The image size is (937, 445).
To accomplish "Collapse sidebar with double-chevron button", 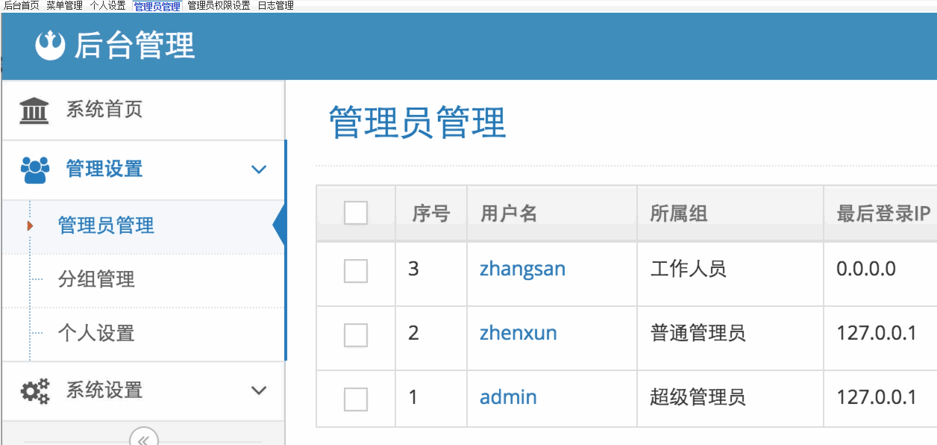I will [x=143, y=438].
